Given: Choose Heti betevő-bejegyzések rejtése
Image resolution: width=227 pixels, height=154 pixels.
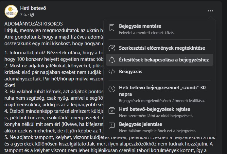Looking at the screenshot, I should pyautogui.click(x=160, y=112).
